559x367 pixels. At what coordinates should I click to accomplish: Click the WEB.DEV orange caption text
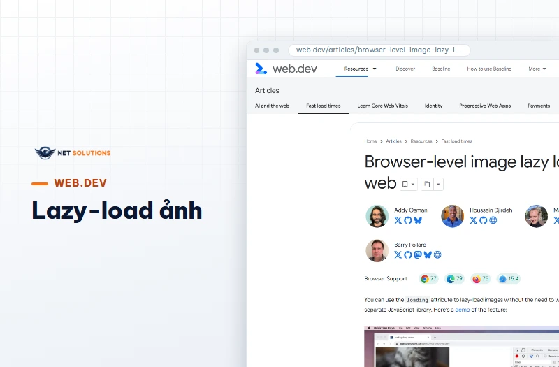[x=80, y=183]
